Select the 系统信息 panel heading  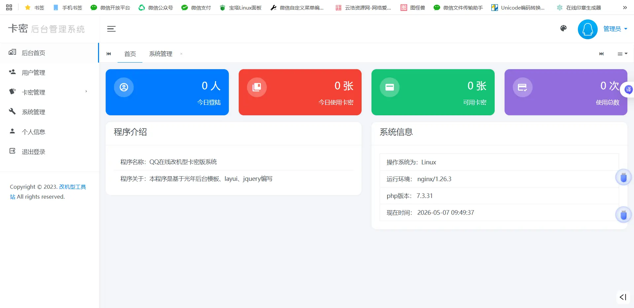click(396, 132)
